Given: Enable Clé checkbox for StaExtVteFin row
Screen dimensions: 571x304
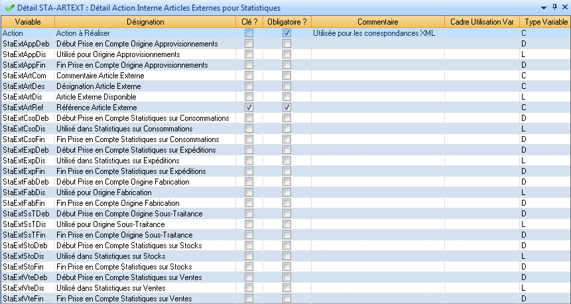Looking at the screenshot, I should point(249,299).
